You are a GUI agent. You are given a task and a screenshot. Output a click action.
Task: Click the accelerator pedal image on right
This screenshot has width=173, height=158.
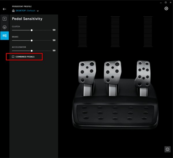point(143,78)
